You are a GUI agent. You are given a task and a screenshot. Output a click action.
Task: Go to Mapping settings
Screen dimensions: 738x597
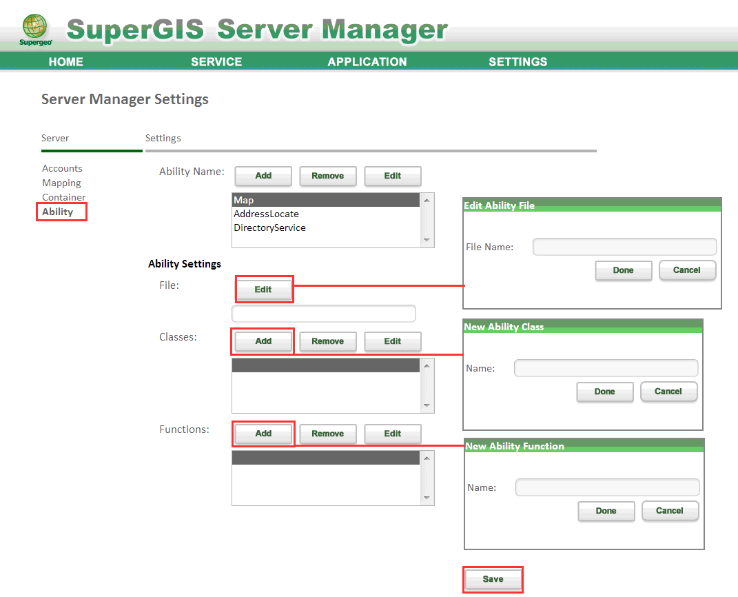click(x=61, y=183)
